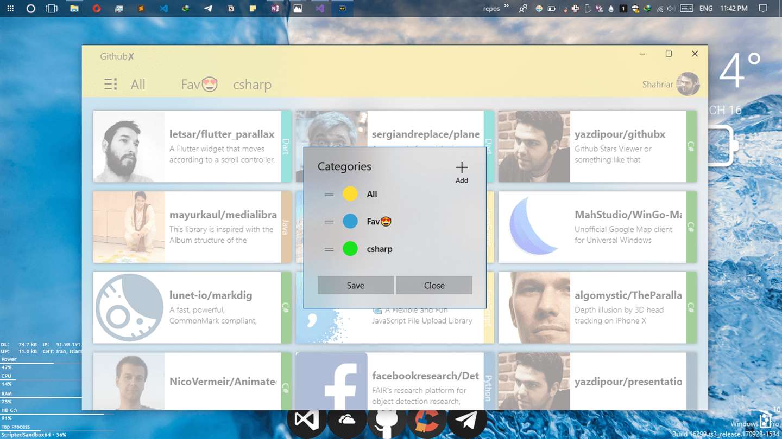The image size is (782, 439).
Task: Open yazdipour/presentation repository title
Action: [x=628, y=382]
